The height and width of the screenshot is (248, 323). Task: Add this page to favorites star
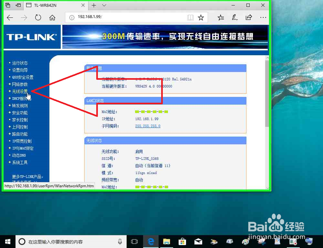coord(201,17)
